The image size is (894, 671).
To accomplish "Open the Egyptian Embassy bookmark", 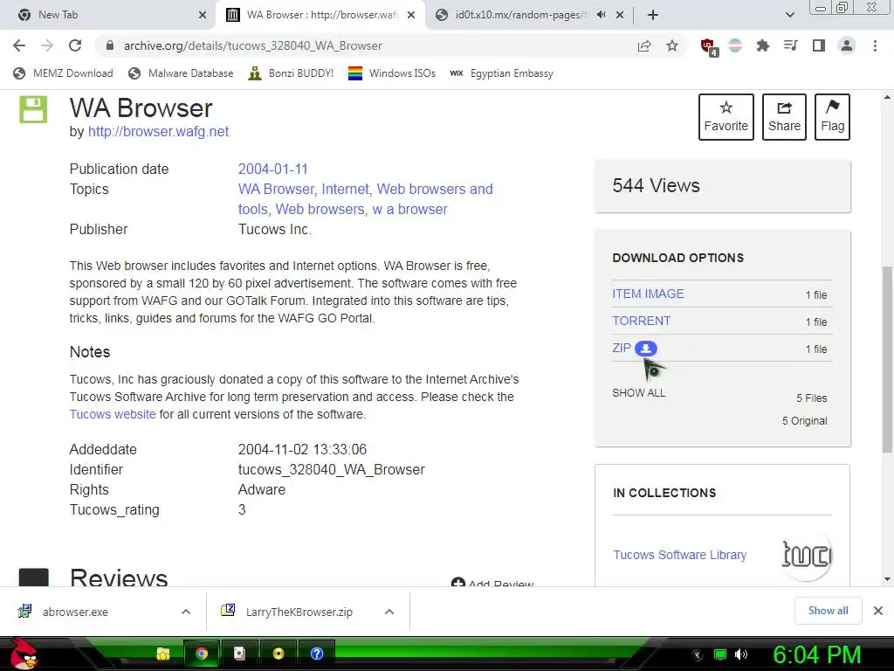I will 501,73.
